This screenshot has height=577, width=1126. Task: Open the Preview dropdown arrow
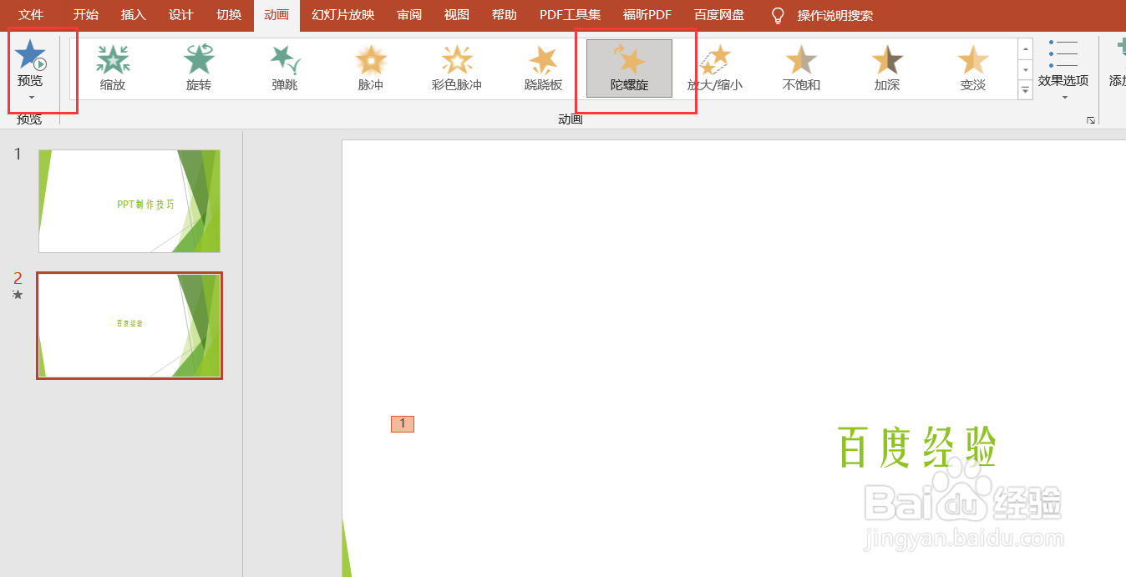click(31, 98)
